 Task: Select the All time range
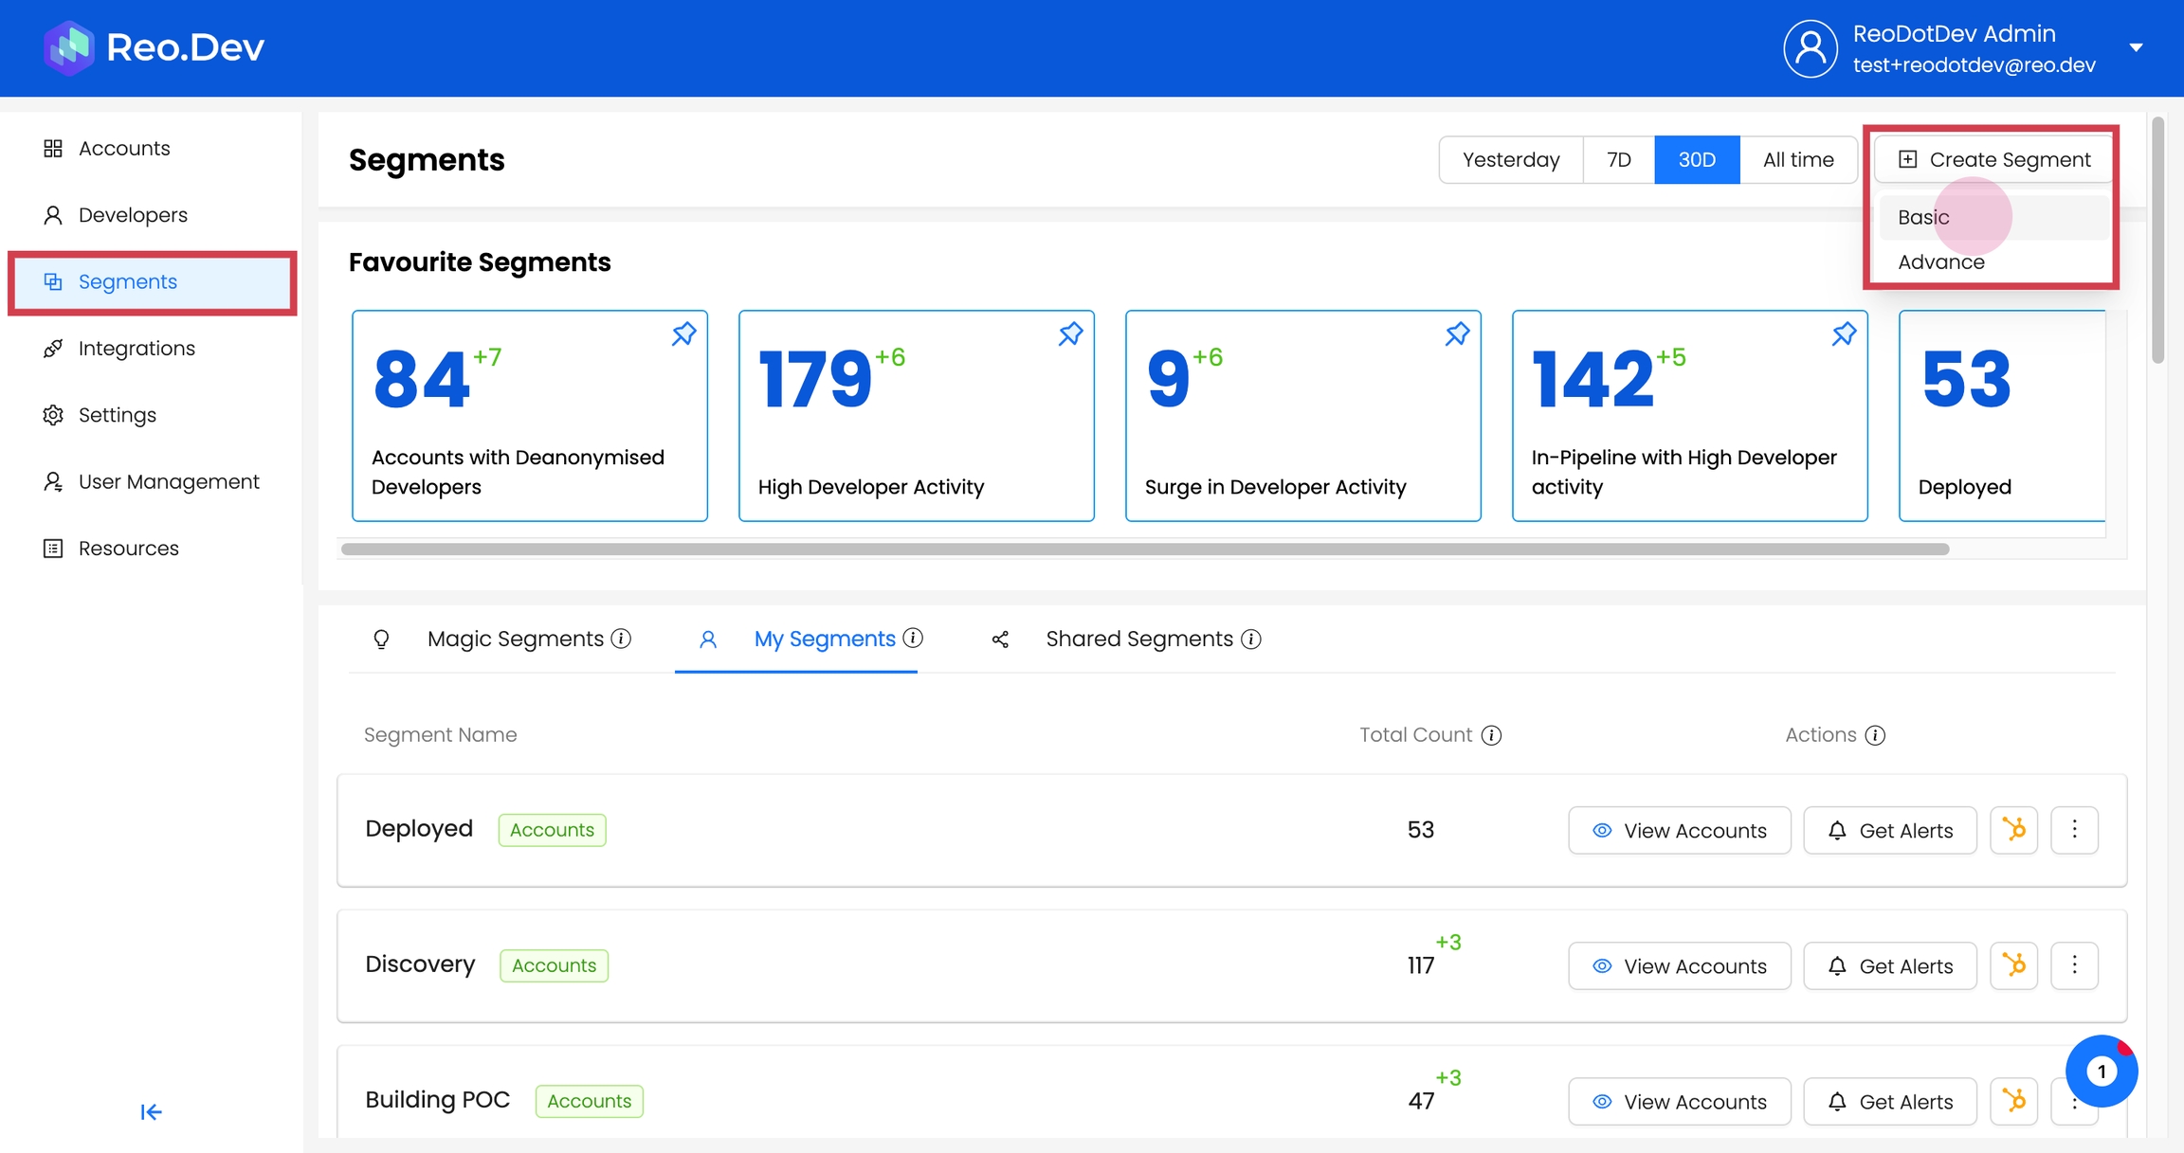click(1797, 159)
